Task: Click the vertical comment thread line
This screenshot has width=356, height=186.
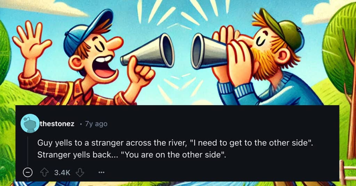Action: pos(28,152)
